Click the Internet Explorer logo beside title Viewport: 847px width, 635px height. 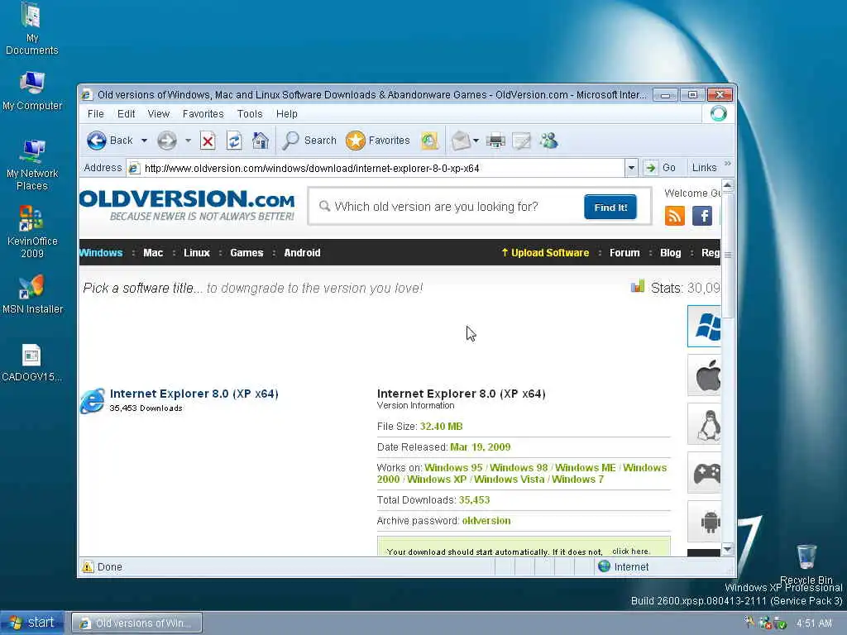coord(93,401)
